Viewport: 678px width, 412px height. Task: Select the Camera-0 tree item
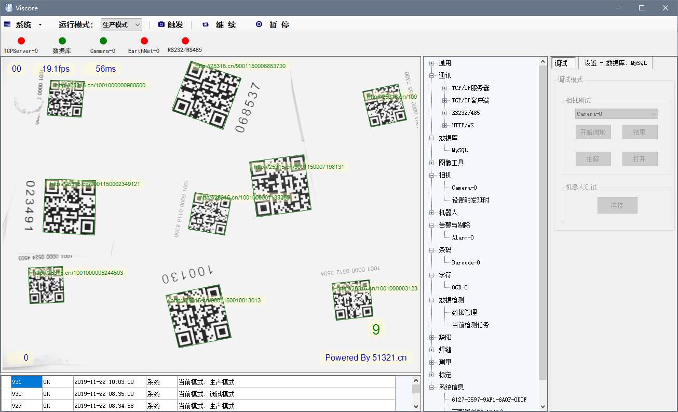click(464, 188)
